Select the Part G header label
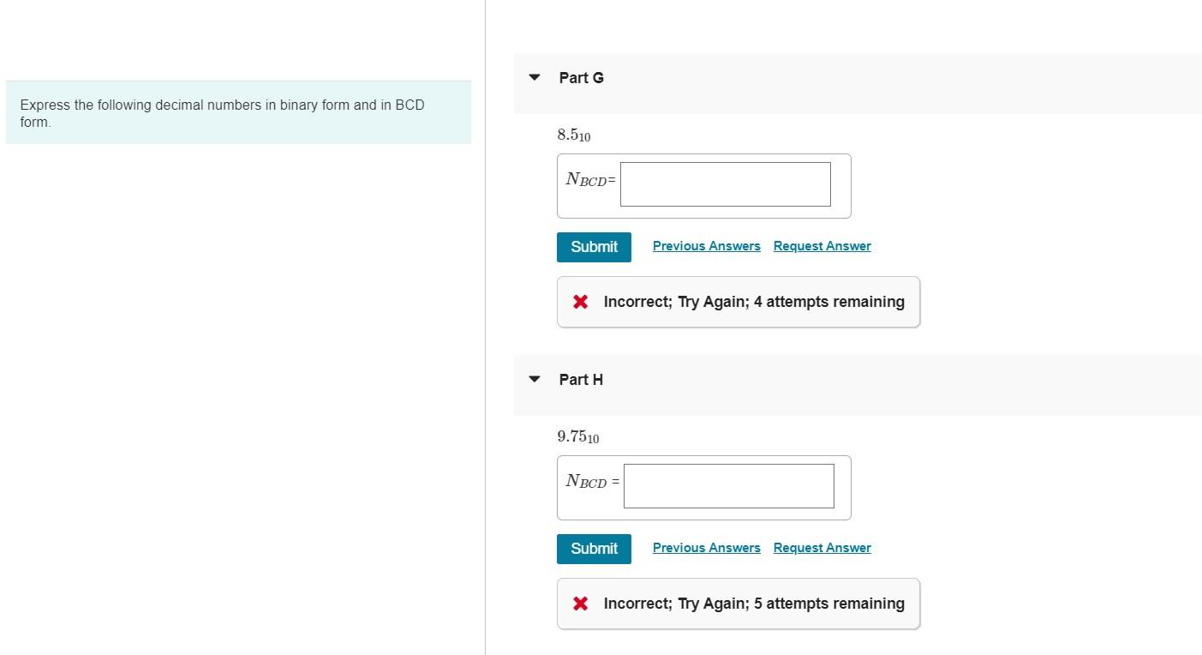This screenshot has height=655, width=1202. click(581, 77)
